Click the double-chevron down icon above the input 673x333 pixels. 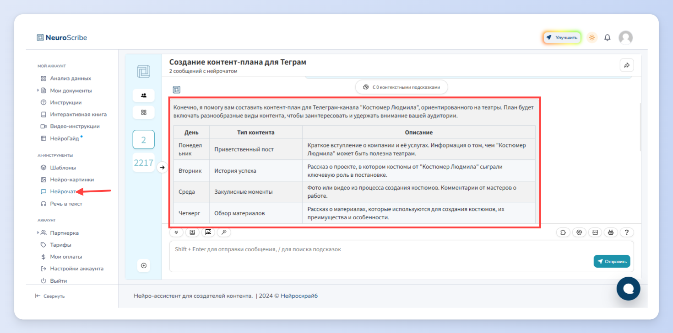176,232
